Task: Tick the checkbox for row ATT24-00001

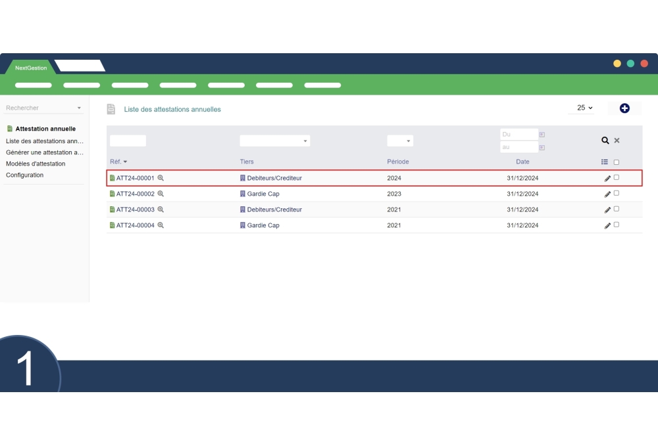Action: tap(617, 177)
